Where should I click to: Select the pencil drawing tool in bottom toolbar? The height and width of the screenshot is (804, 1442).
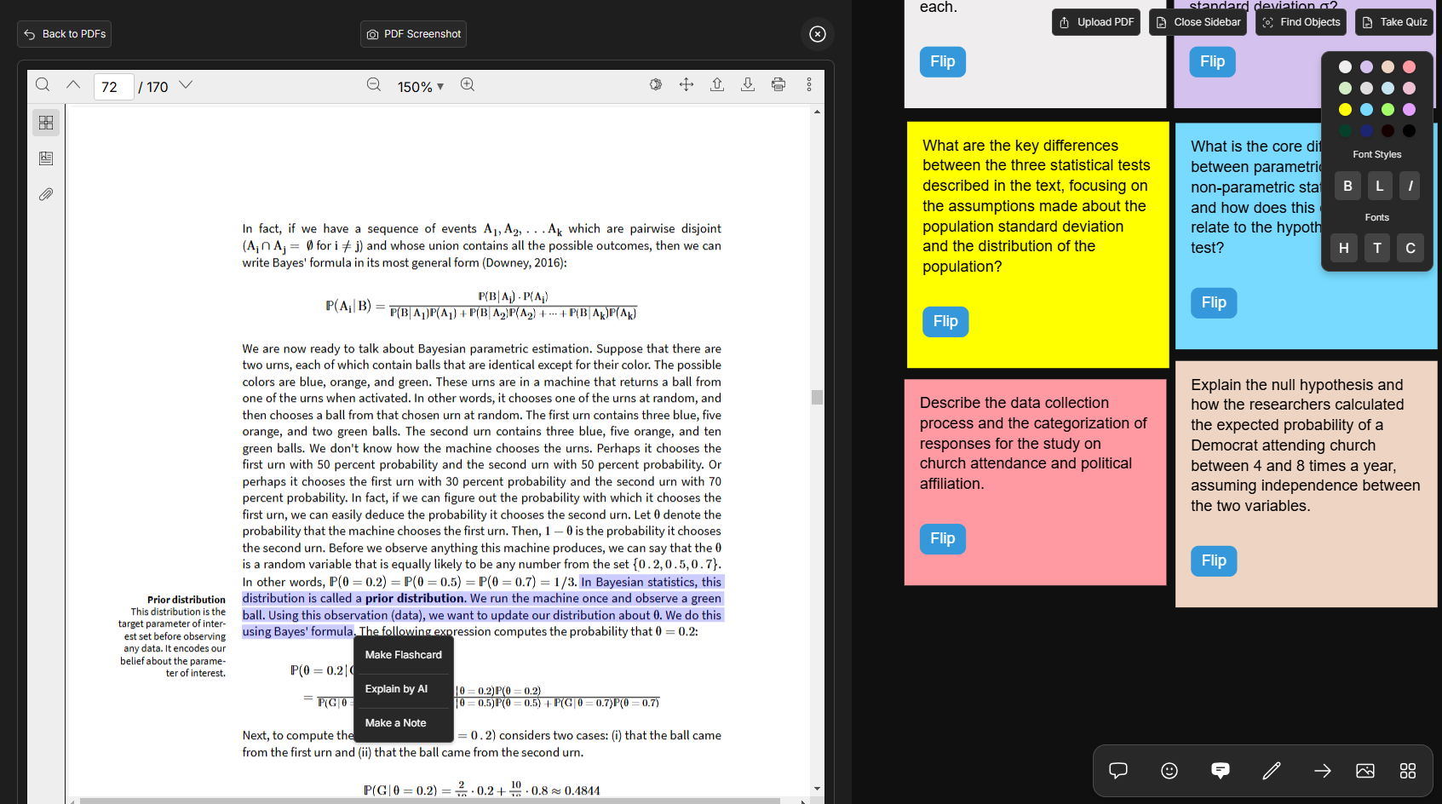(x=1271, y=771)
